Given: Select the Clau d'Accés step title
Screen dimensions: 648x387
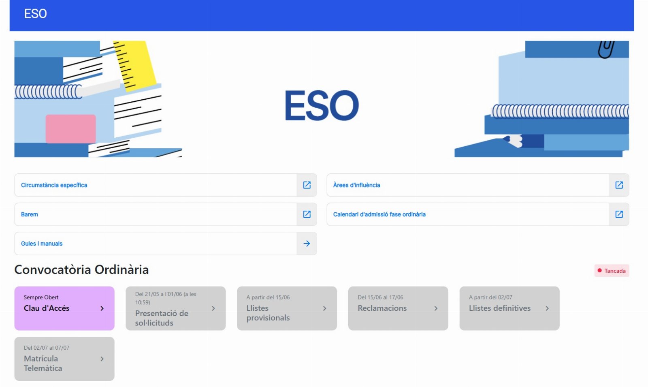Looking at the screenshot, I should tap(47, 308).
